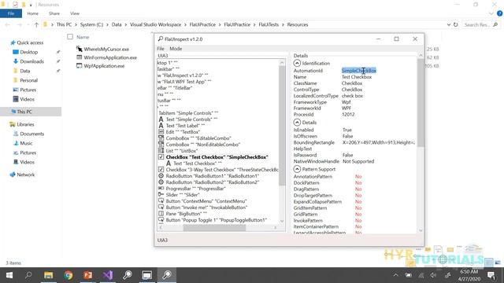
Task: Select WpfApplication.exe file
Action: tap(104, 66)
